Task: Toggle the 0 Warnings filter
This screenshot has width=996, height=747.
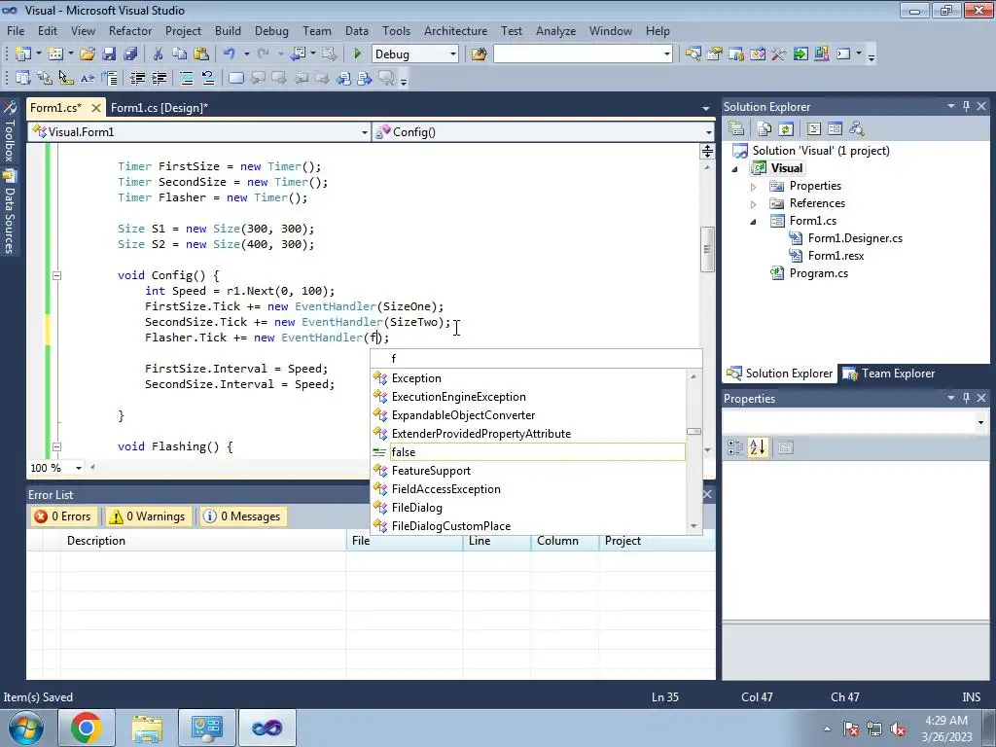Action: point(148,516)
